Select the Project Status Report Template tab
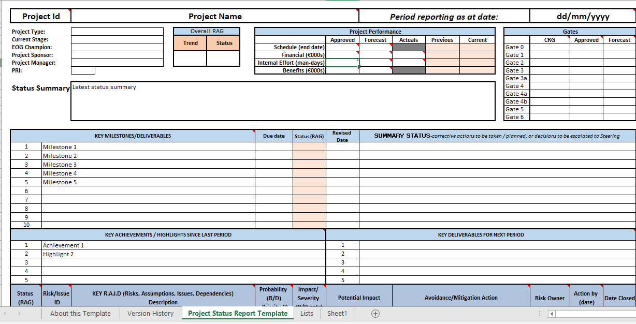 (237, 314)
